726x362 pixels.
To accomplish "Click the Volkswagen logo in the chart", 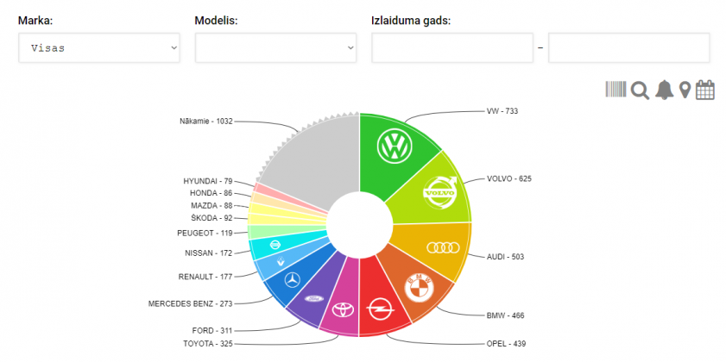I will [395, 147].
